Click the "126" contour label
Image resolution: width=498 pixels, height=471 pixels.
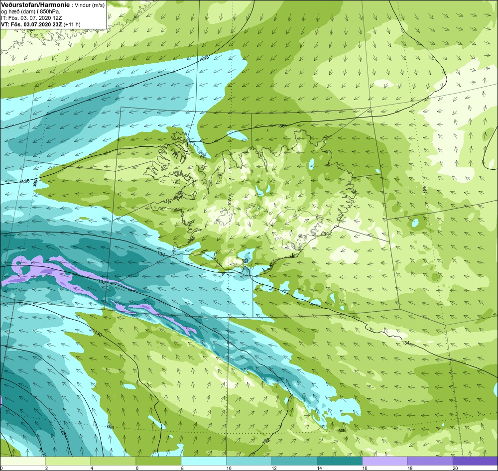(63, 432)
